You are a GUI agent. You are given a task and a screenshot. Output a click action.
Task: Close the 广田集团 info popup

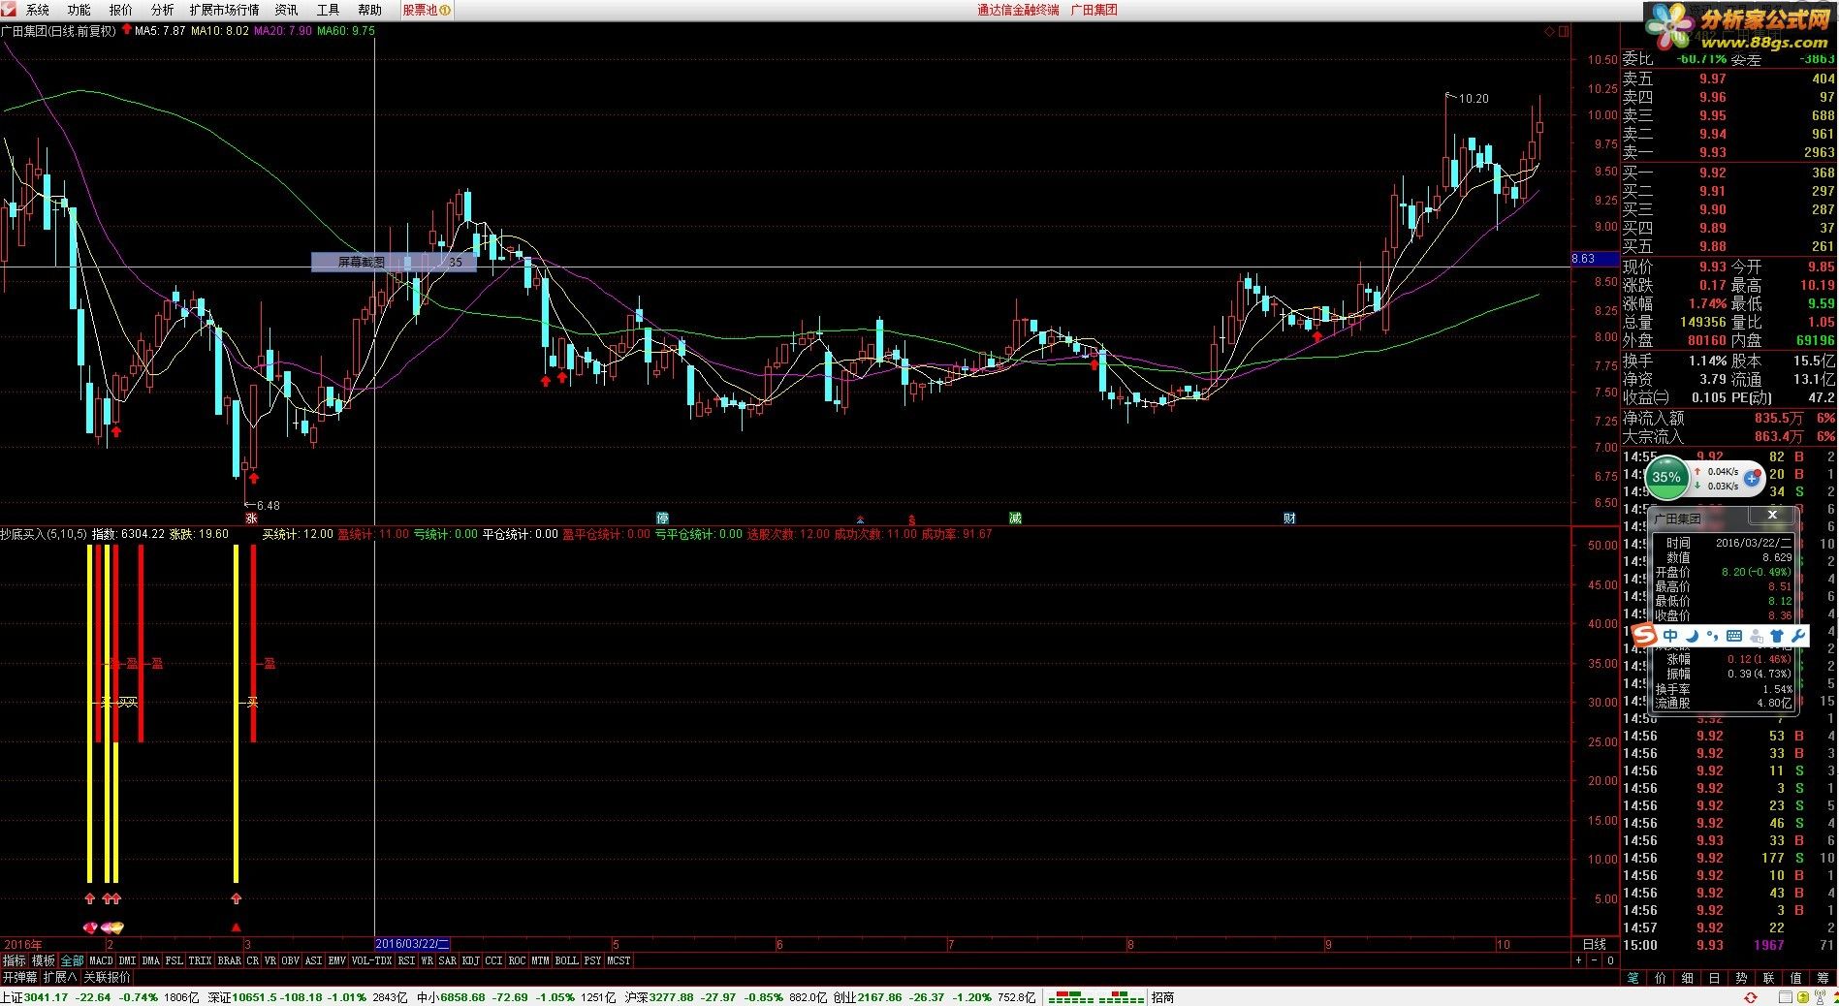pyautogui.click(x=1772, y=516)
